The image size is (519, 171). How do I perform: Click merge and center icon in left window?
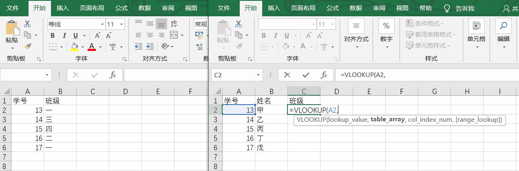click(174, 35)
